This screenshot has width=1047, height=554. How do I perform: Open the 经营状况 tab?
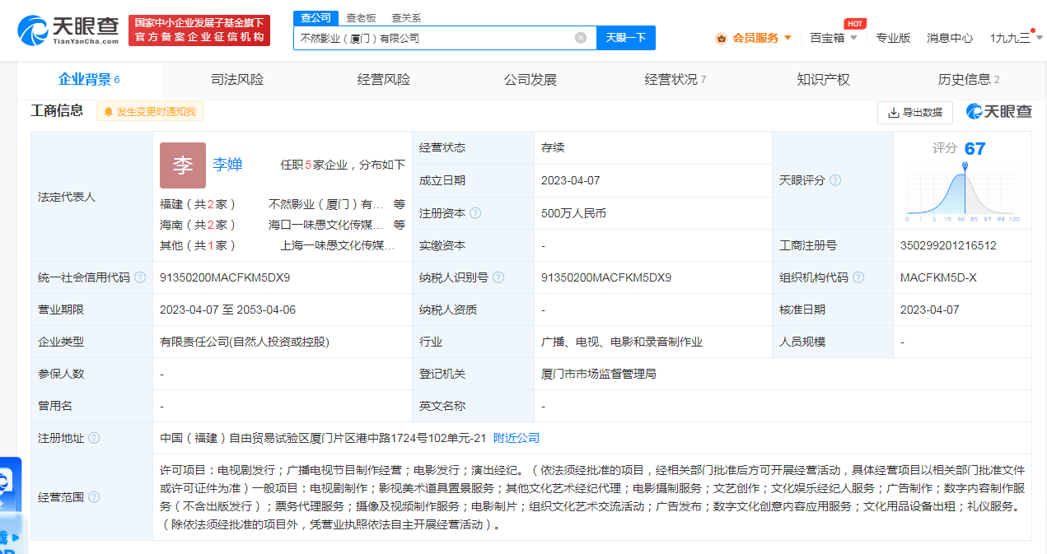675,80
